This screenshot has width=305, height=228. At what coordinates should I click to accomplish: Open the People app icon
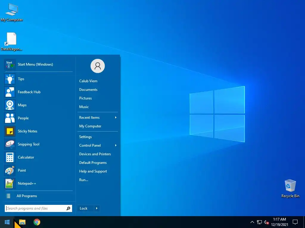click(10, 118)
